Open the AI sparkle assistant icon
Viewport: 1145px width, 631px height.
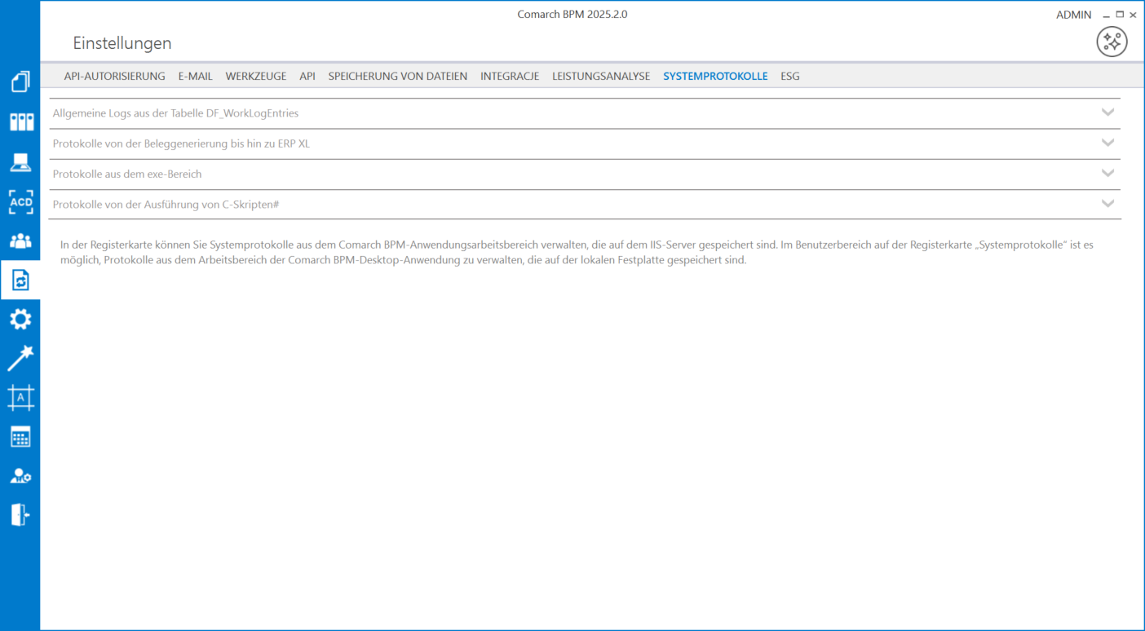[x=1112, y=42]
